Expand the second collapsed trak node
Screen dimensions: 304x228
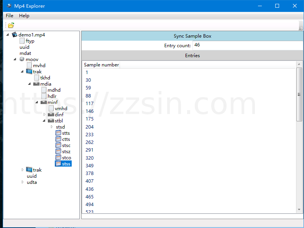23,170
